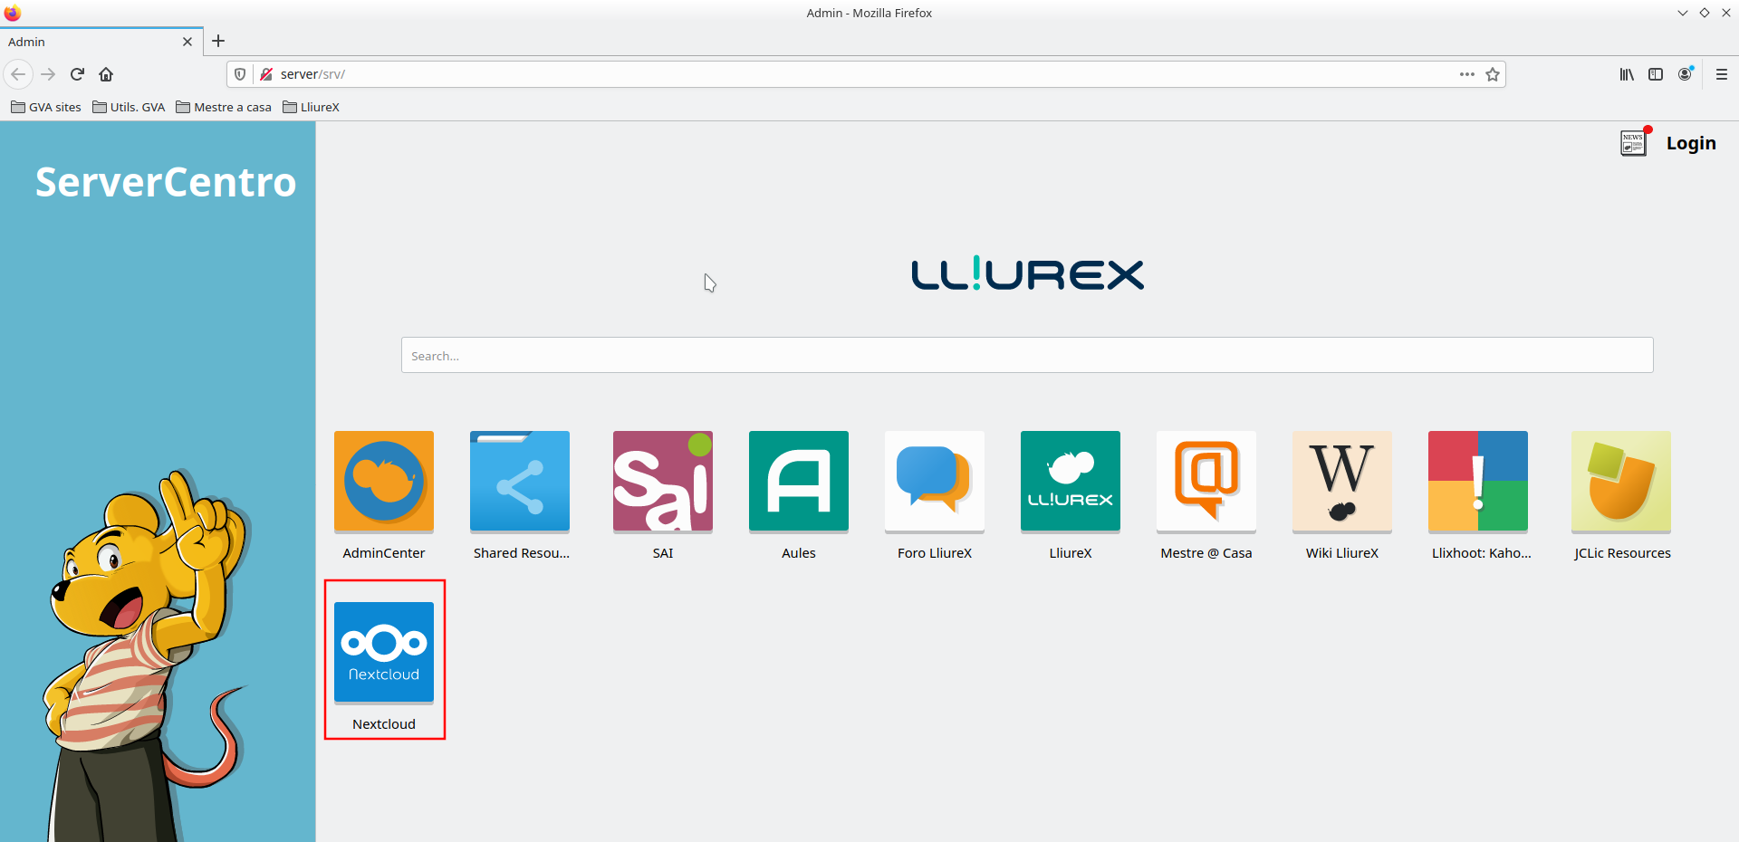
Task: Open the Aules app icon
Action: [798, 481]
